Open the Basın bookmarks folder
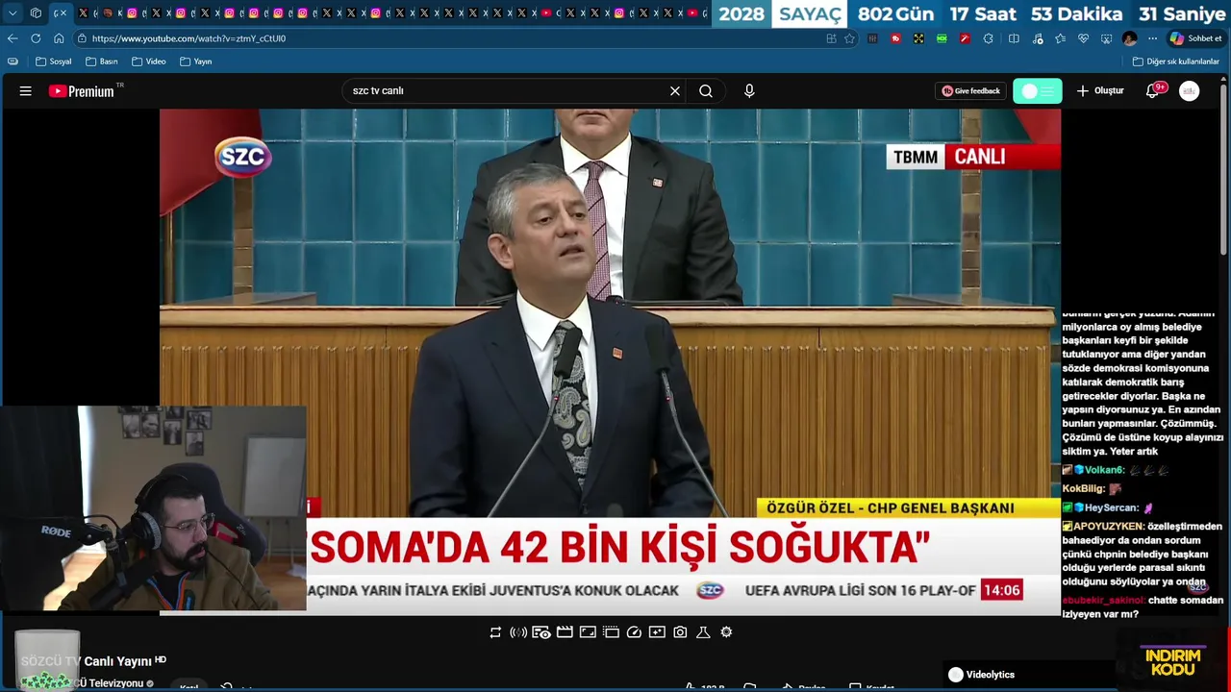The height and width of the screenshot is (692, 1231). coord(102,62)
